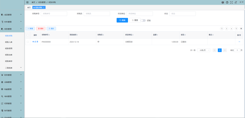The height and width of the screenshot is (118, 245).
Task: Check the checkbox for row PRK000000
Action: [28, 42]
